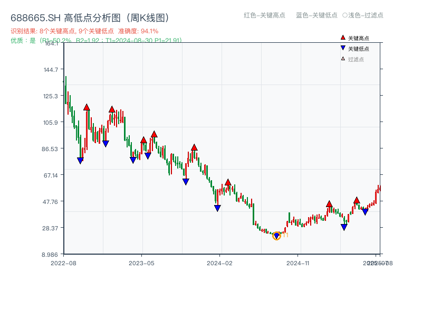Select the red key-high marker directly above the 2023-05 label
422x317 pixels.
click(x=143, y=140)
